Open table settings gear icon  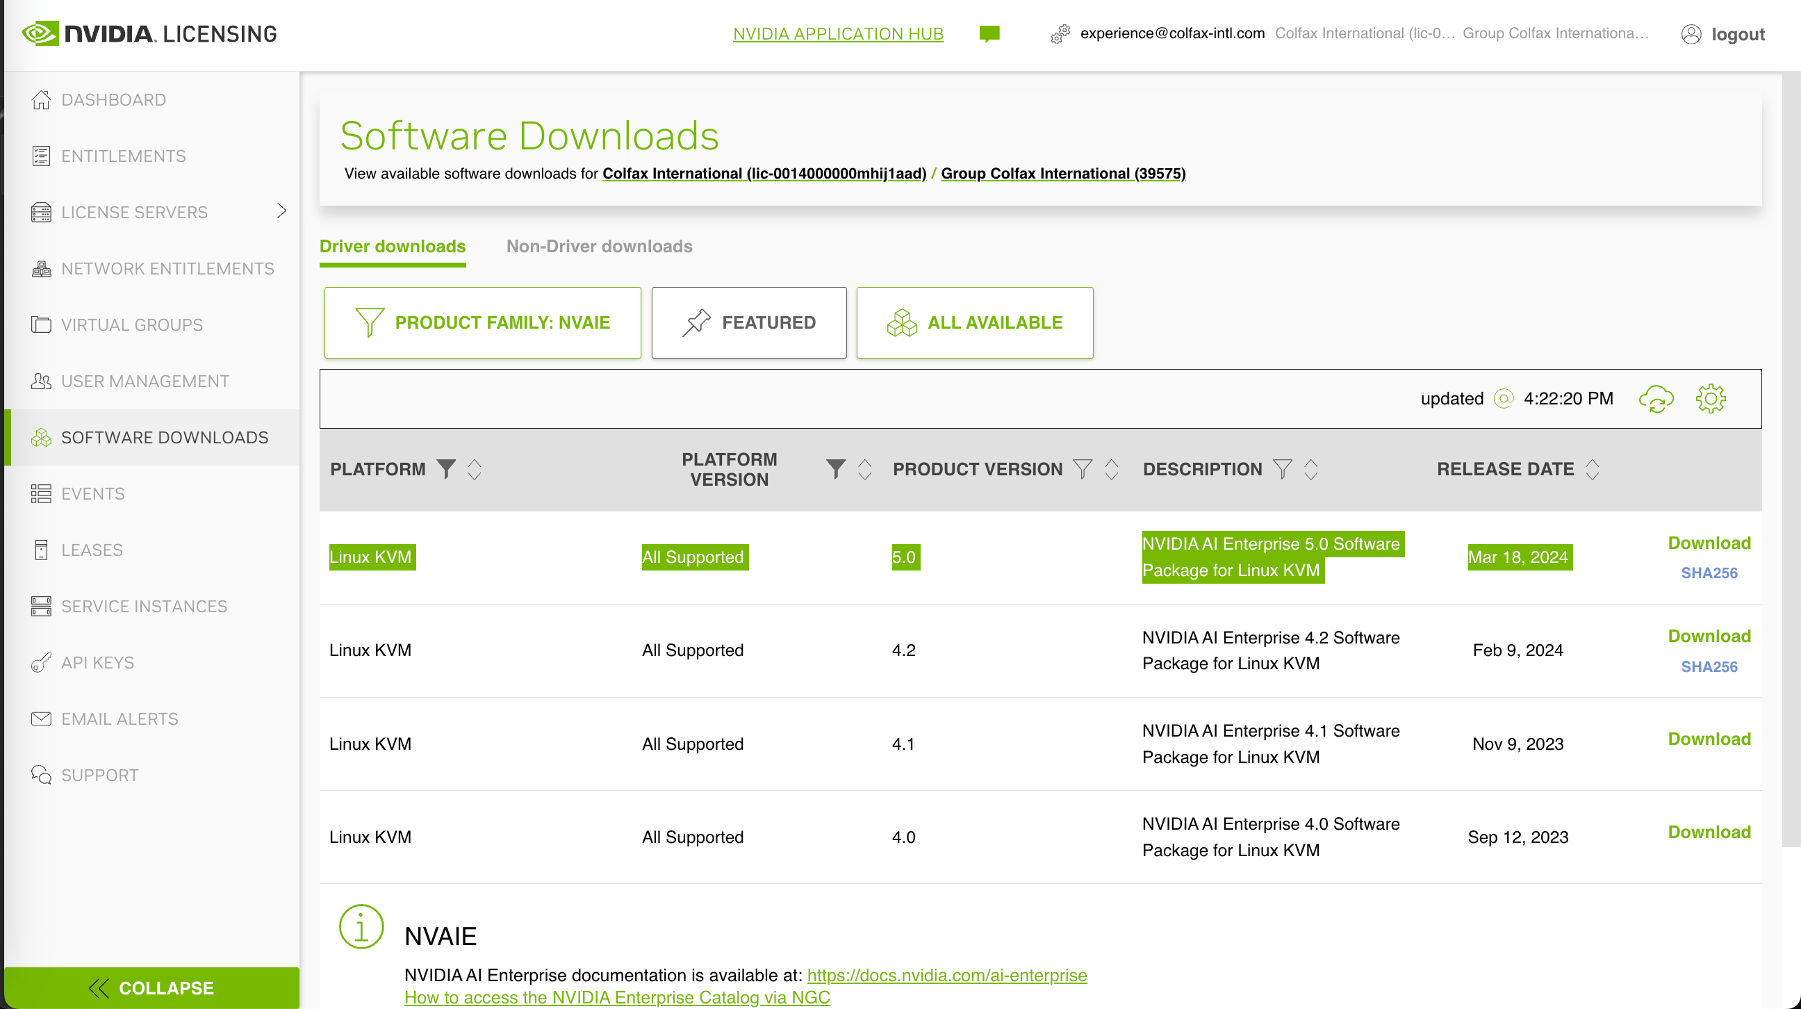click(x=1710, y=399)
